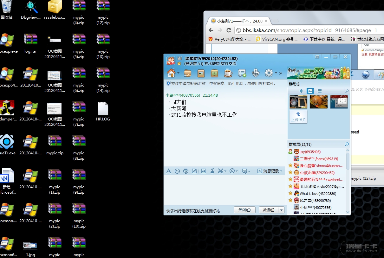Open the magic emoticon hat-face icon
The width and height of the screenshot is (384, 258).
tap(186, 171)
